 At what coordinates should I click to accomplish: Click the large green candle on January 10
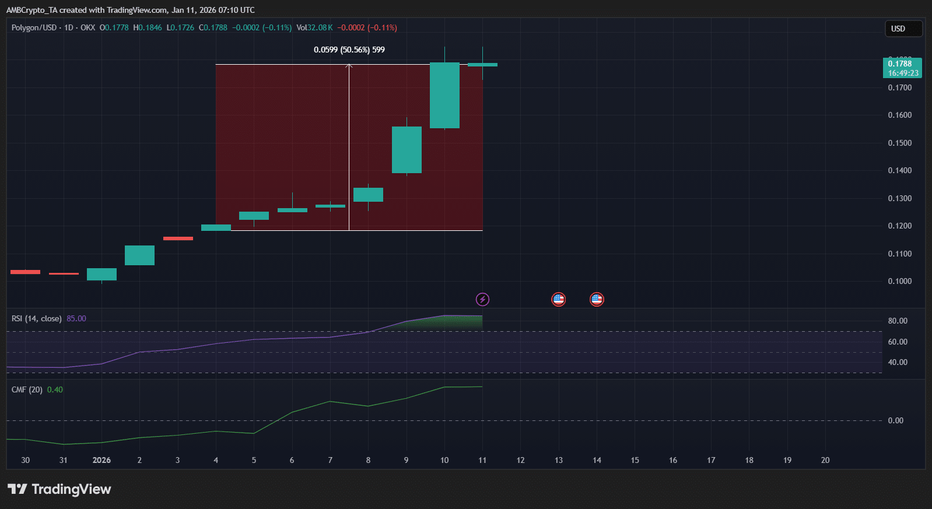(444, 95)
